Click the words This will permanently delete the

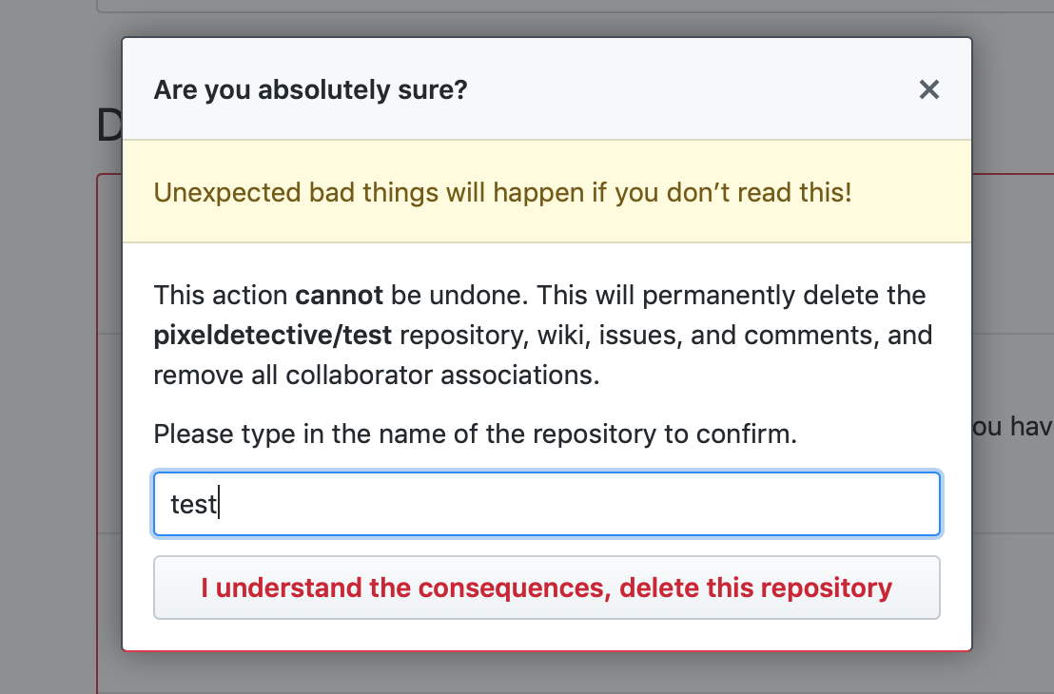[732, 296]
